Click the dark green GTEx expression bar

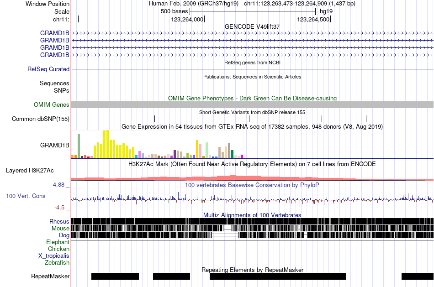(x=233, y=154)
